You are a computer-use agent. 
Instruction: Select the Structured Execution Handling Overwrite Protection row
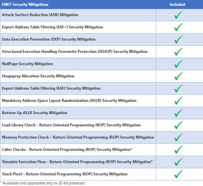click(x=101, y=52)
